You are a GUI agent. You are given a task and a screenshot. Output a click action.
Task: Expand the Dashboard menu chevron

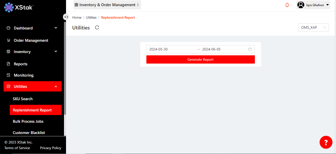tap(56, 28)
